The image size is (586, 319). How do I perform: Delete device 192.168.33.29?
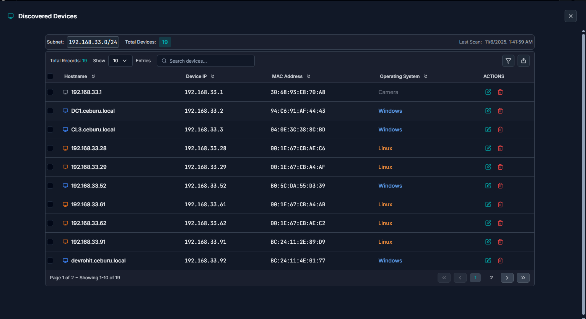[x=500, y=167]
